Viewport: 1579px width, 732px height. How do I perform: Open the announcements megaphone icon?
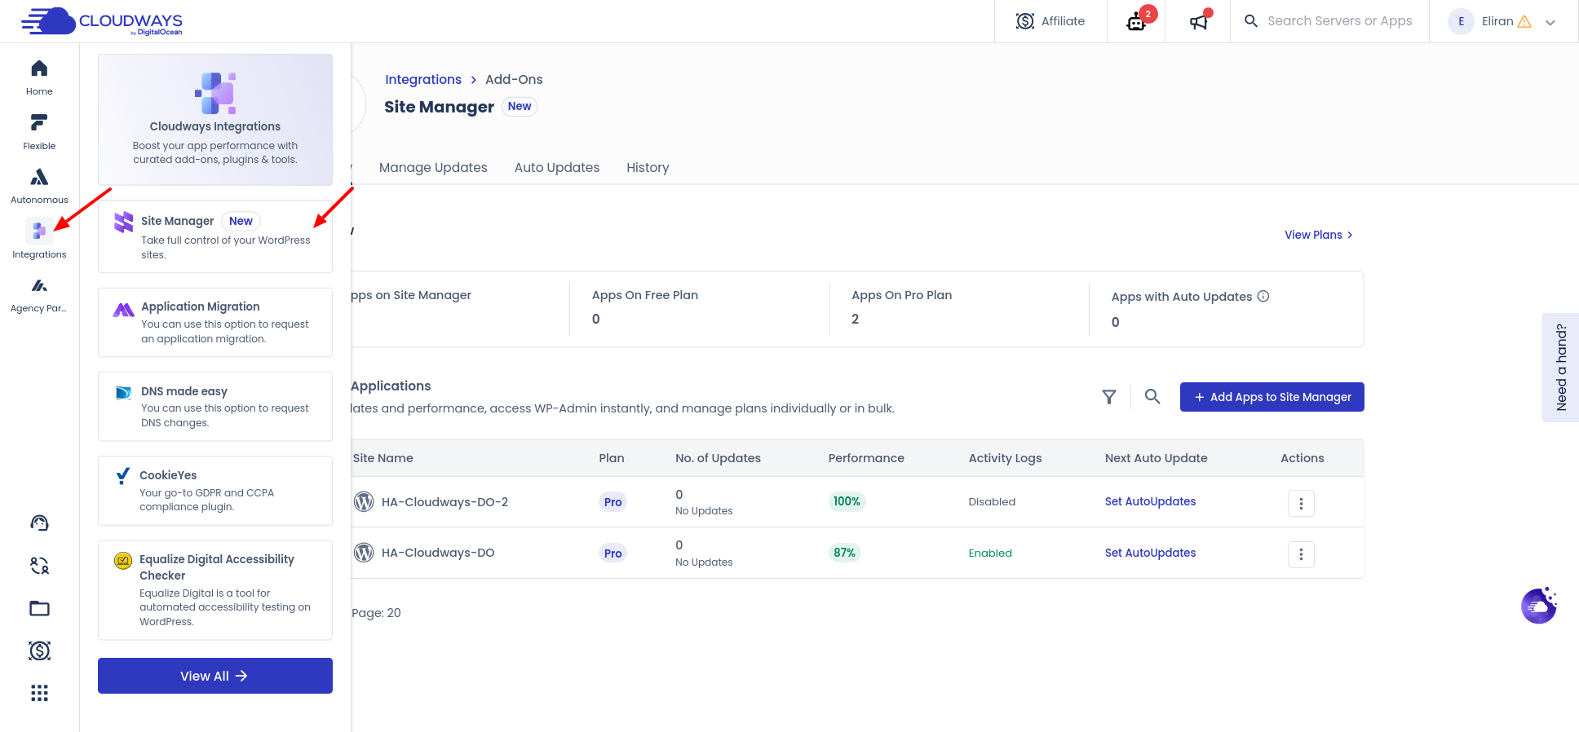point(1198,22)
